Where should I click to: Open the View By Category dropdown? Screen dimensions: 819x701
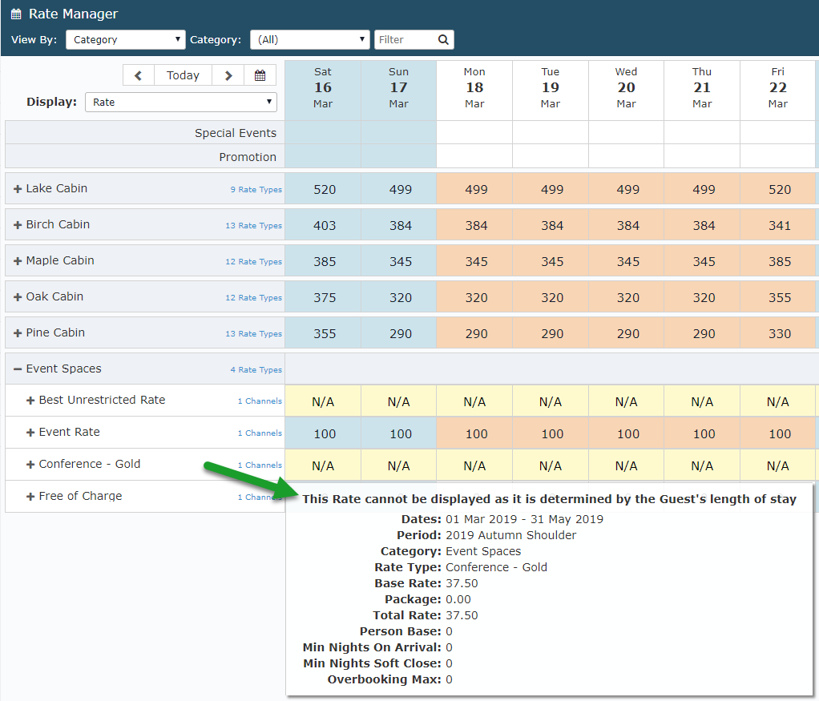click(x=125, y=40)
